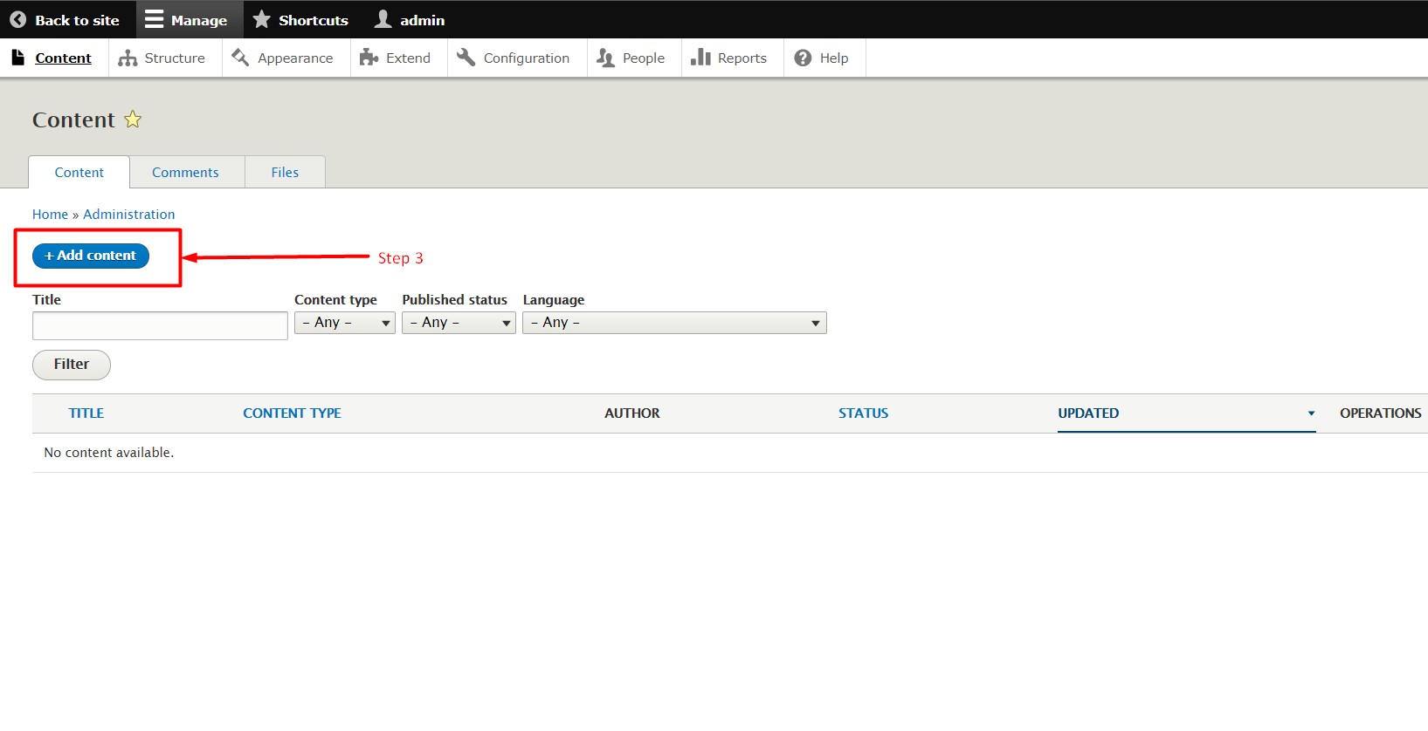Click the Manage menu label
The height and width of the screenshot is (731, 1428).
coord(199,20)
